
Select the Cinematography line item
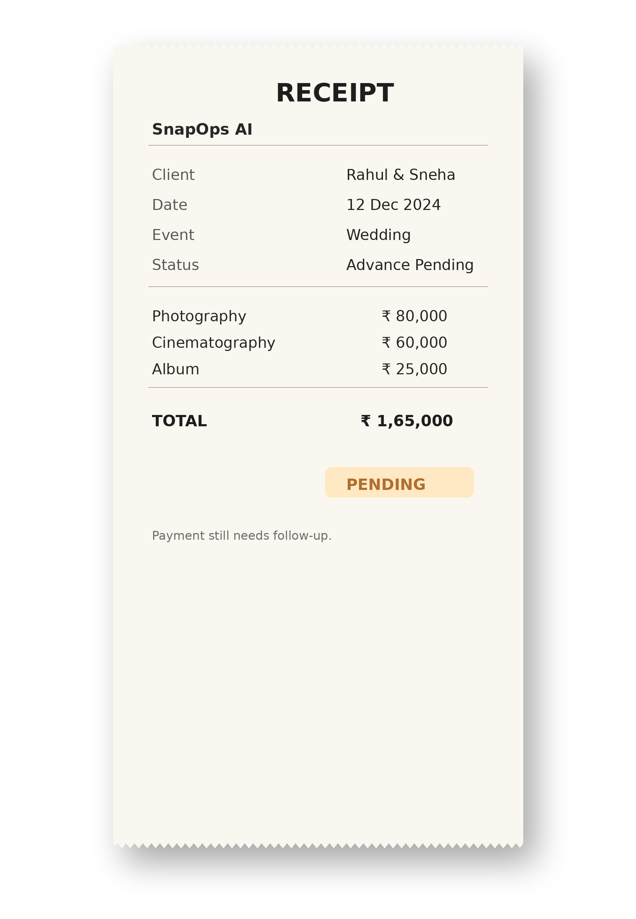point(213,343)
